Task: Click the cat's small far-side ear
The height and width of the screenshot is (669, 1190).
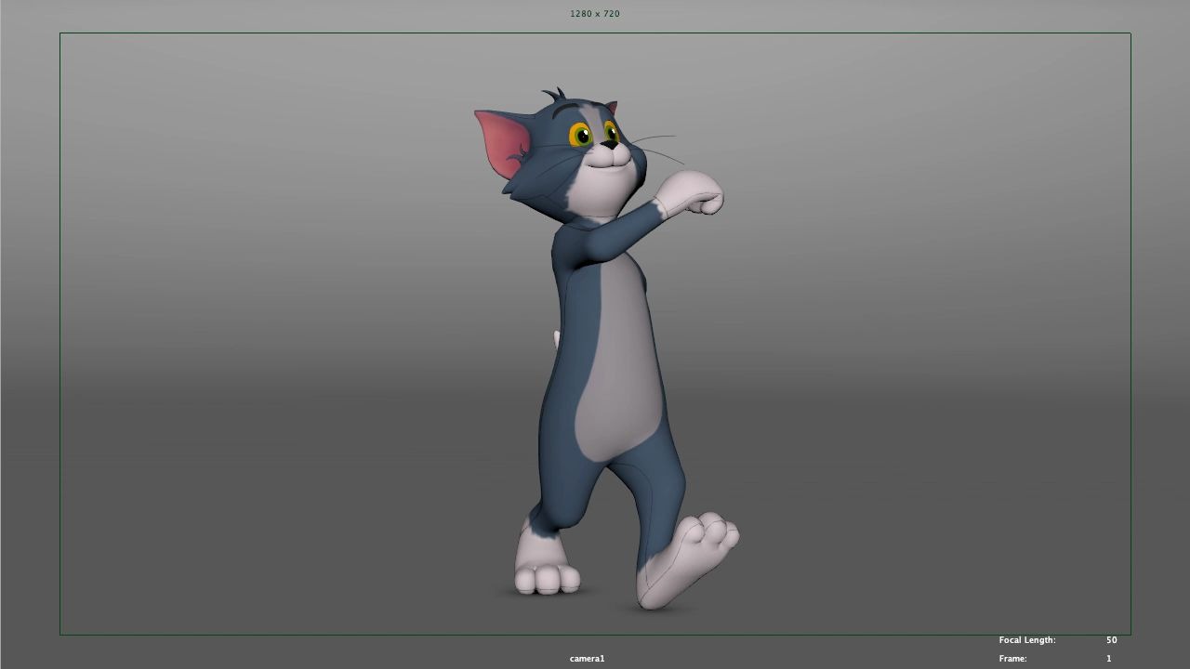Action: tap(612, 108)
